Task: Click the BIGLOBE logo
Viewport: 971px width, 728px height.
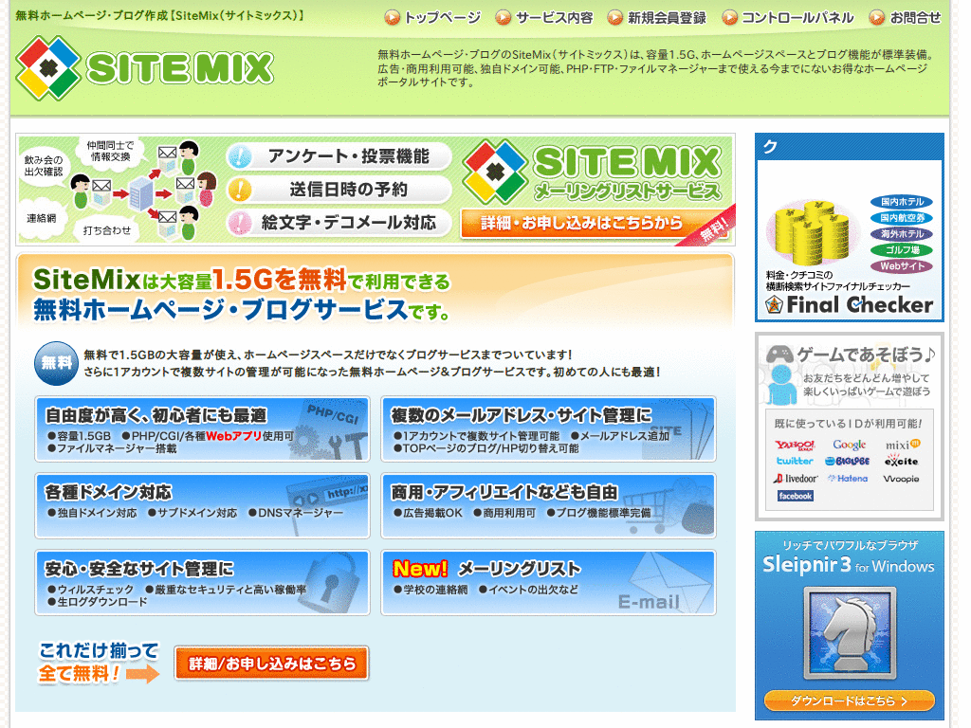Action: 848,462
